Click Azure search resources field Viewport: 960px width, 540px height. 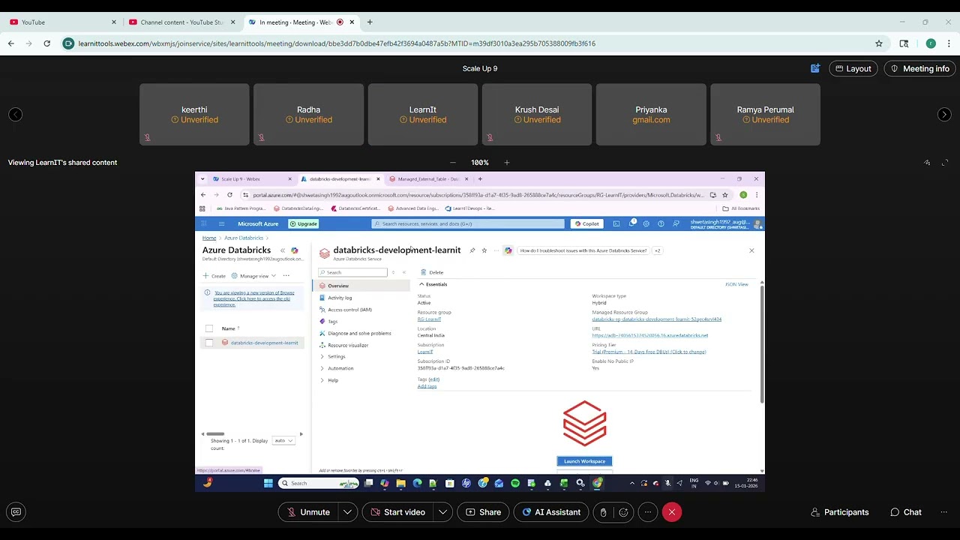[x=468, y=223]
